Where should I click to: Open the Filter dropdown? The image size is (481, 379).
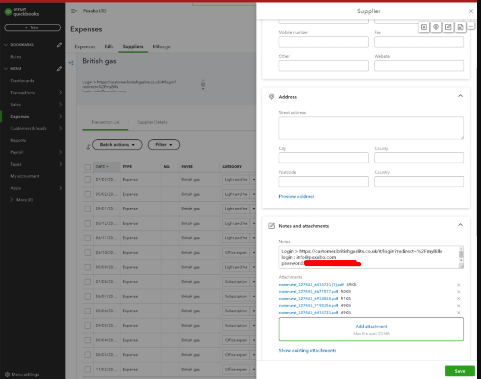(164, 145)
